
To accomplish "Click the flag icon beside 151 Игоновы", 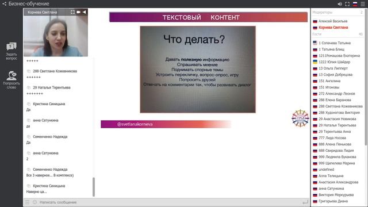I will (x=315, y=87).
